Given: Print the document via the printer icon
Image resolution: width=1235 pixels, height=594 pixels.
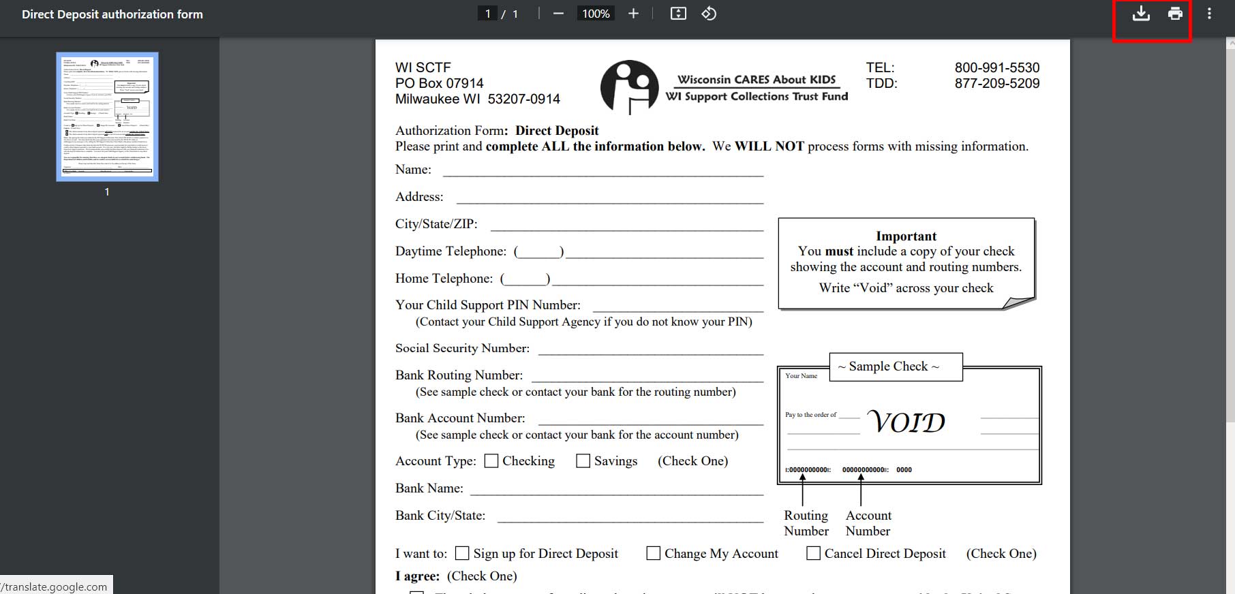Looking at the screenshot, I should tap(1175, 14).
